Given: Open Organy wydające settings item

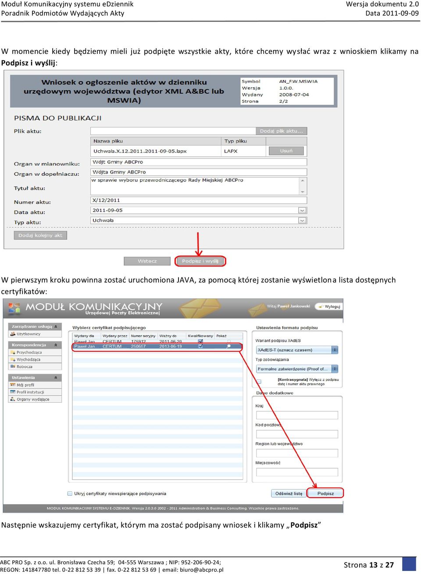Looking at the screenshot, I should (35, 399).
